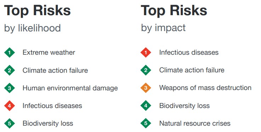Select green diamond 2 in likelihood list

tap(10, 70)
